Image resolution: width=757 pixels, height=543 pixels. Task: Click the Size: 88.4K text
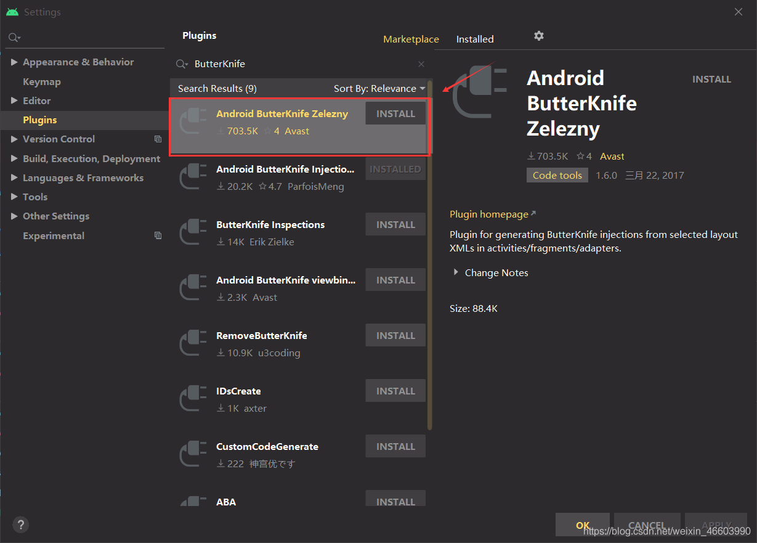(x=474, y=308)
